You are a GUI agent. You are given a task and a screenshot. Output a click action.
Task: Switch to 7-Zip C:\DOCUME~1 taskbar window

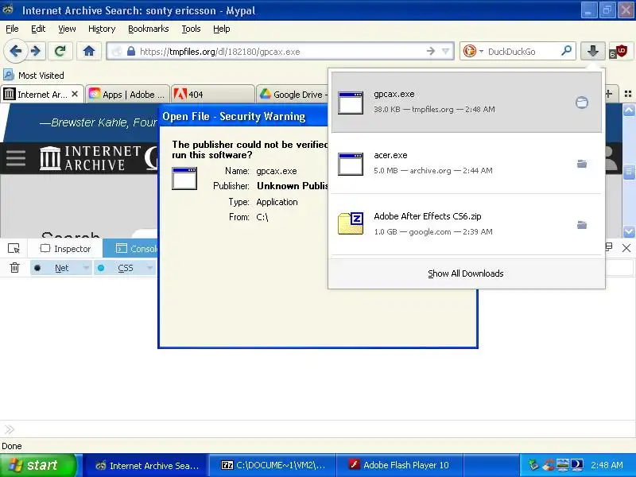click(x=273, y=465)
